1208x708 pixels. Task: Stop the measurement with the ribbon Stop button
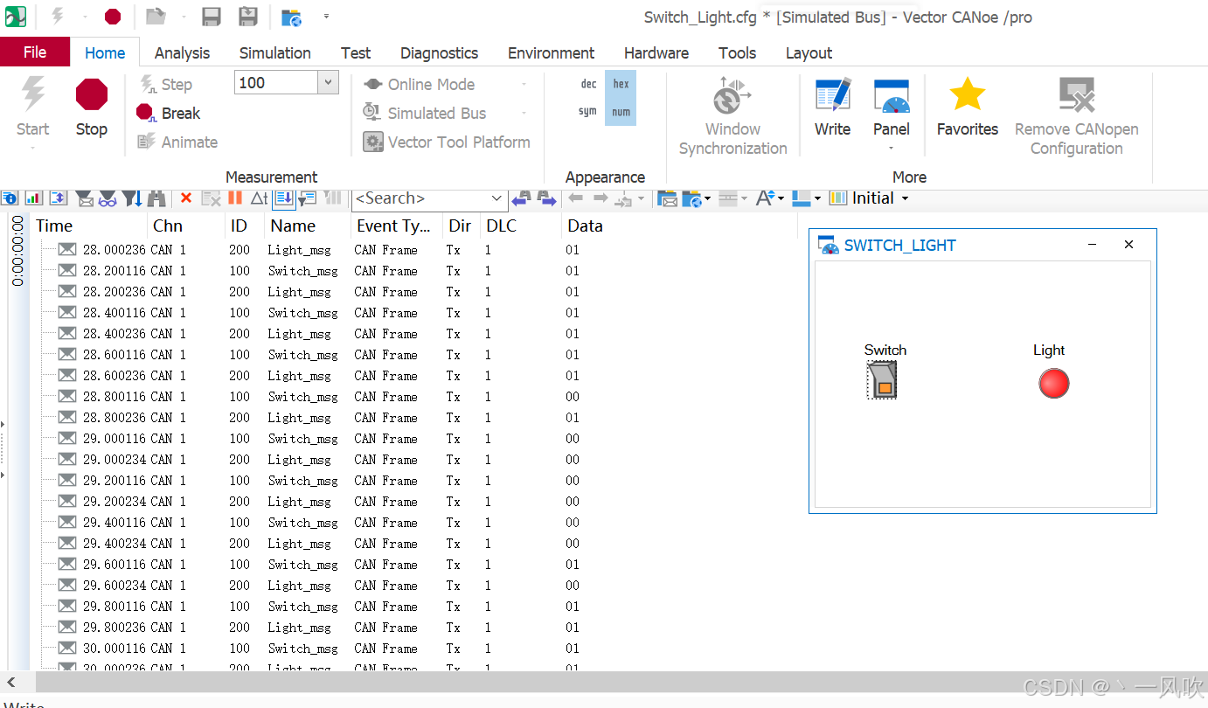91,108
